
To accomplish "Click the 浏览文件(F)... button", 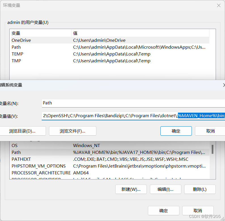I will [x=73, y=131].
